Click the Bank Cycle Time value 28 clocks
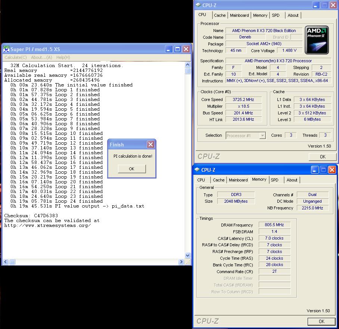Viewport: 339px width, 329px height. click(274, 265)
